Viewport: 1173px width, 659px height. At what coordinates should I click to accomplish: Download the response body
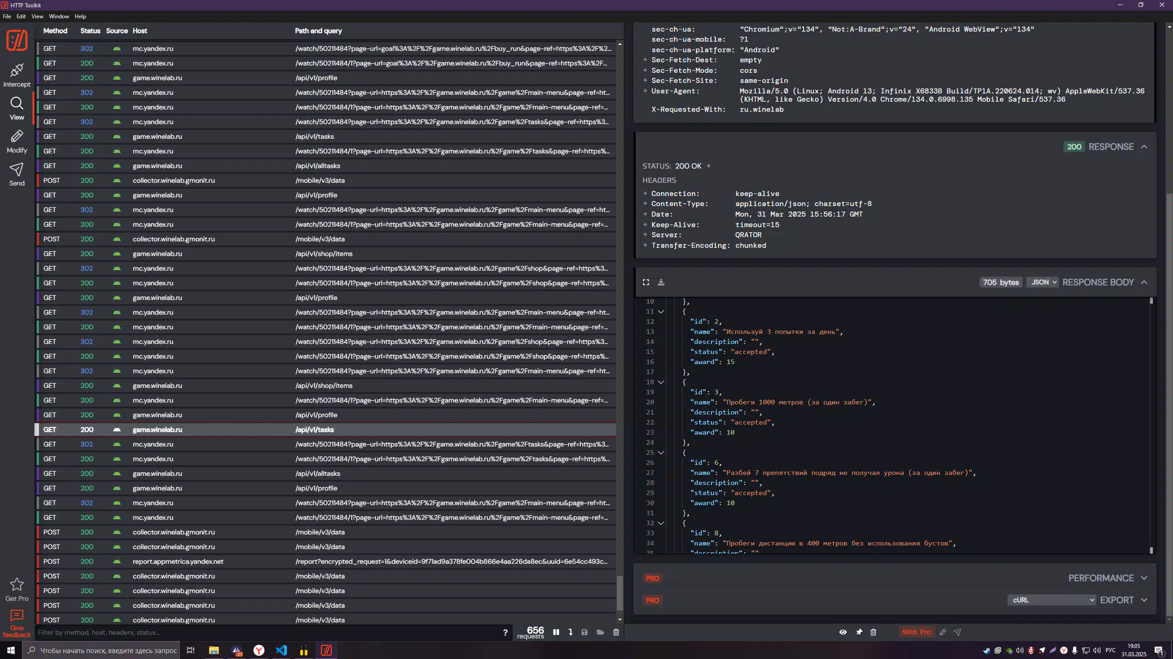661,282
